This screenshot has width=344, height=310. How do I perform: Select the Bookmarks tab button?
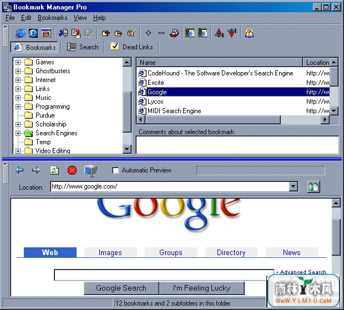click(34, 47)
